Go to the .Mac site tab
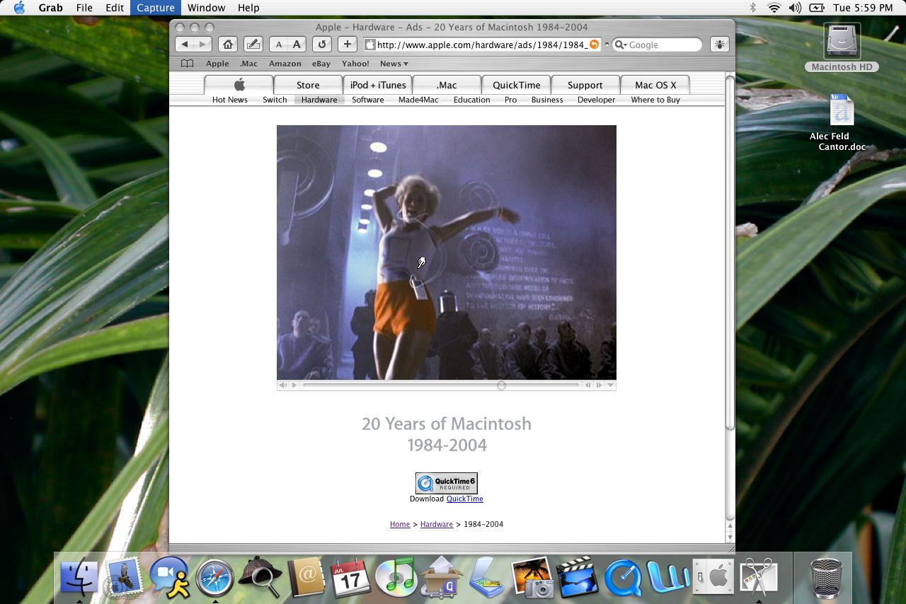Viewport: 906px width, 604px height. (447, 85)
